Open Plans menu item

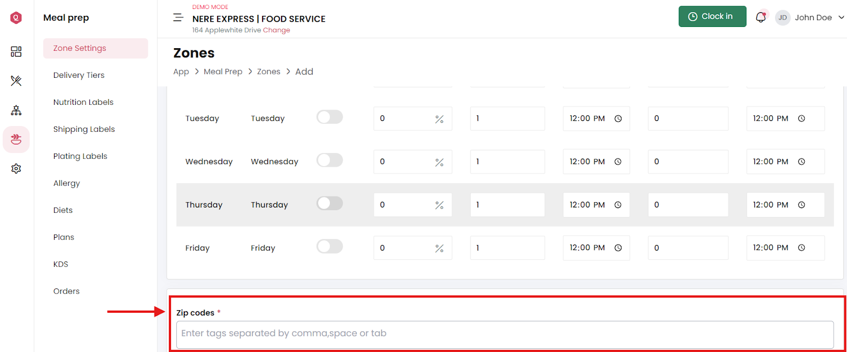tap(64, 237)
